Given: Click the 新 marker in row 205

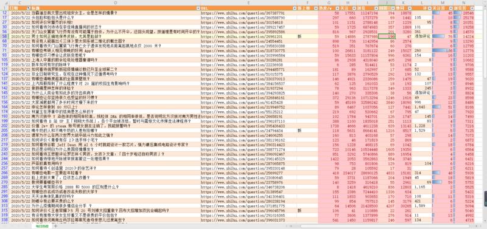Looking at the screenshot, I should (x=300, y=131).
